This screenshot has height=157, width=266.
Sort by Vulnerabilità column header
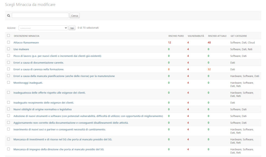[196, 36]
